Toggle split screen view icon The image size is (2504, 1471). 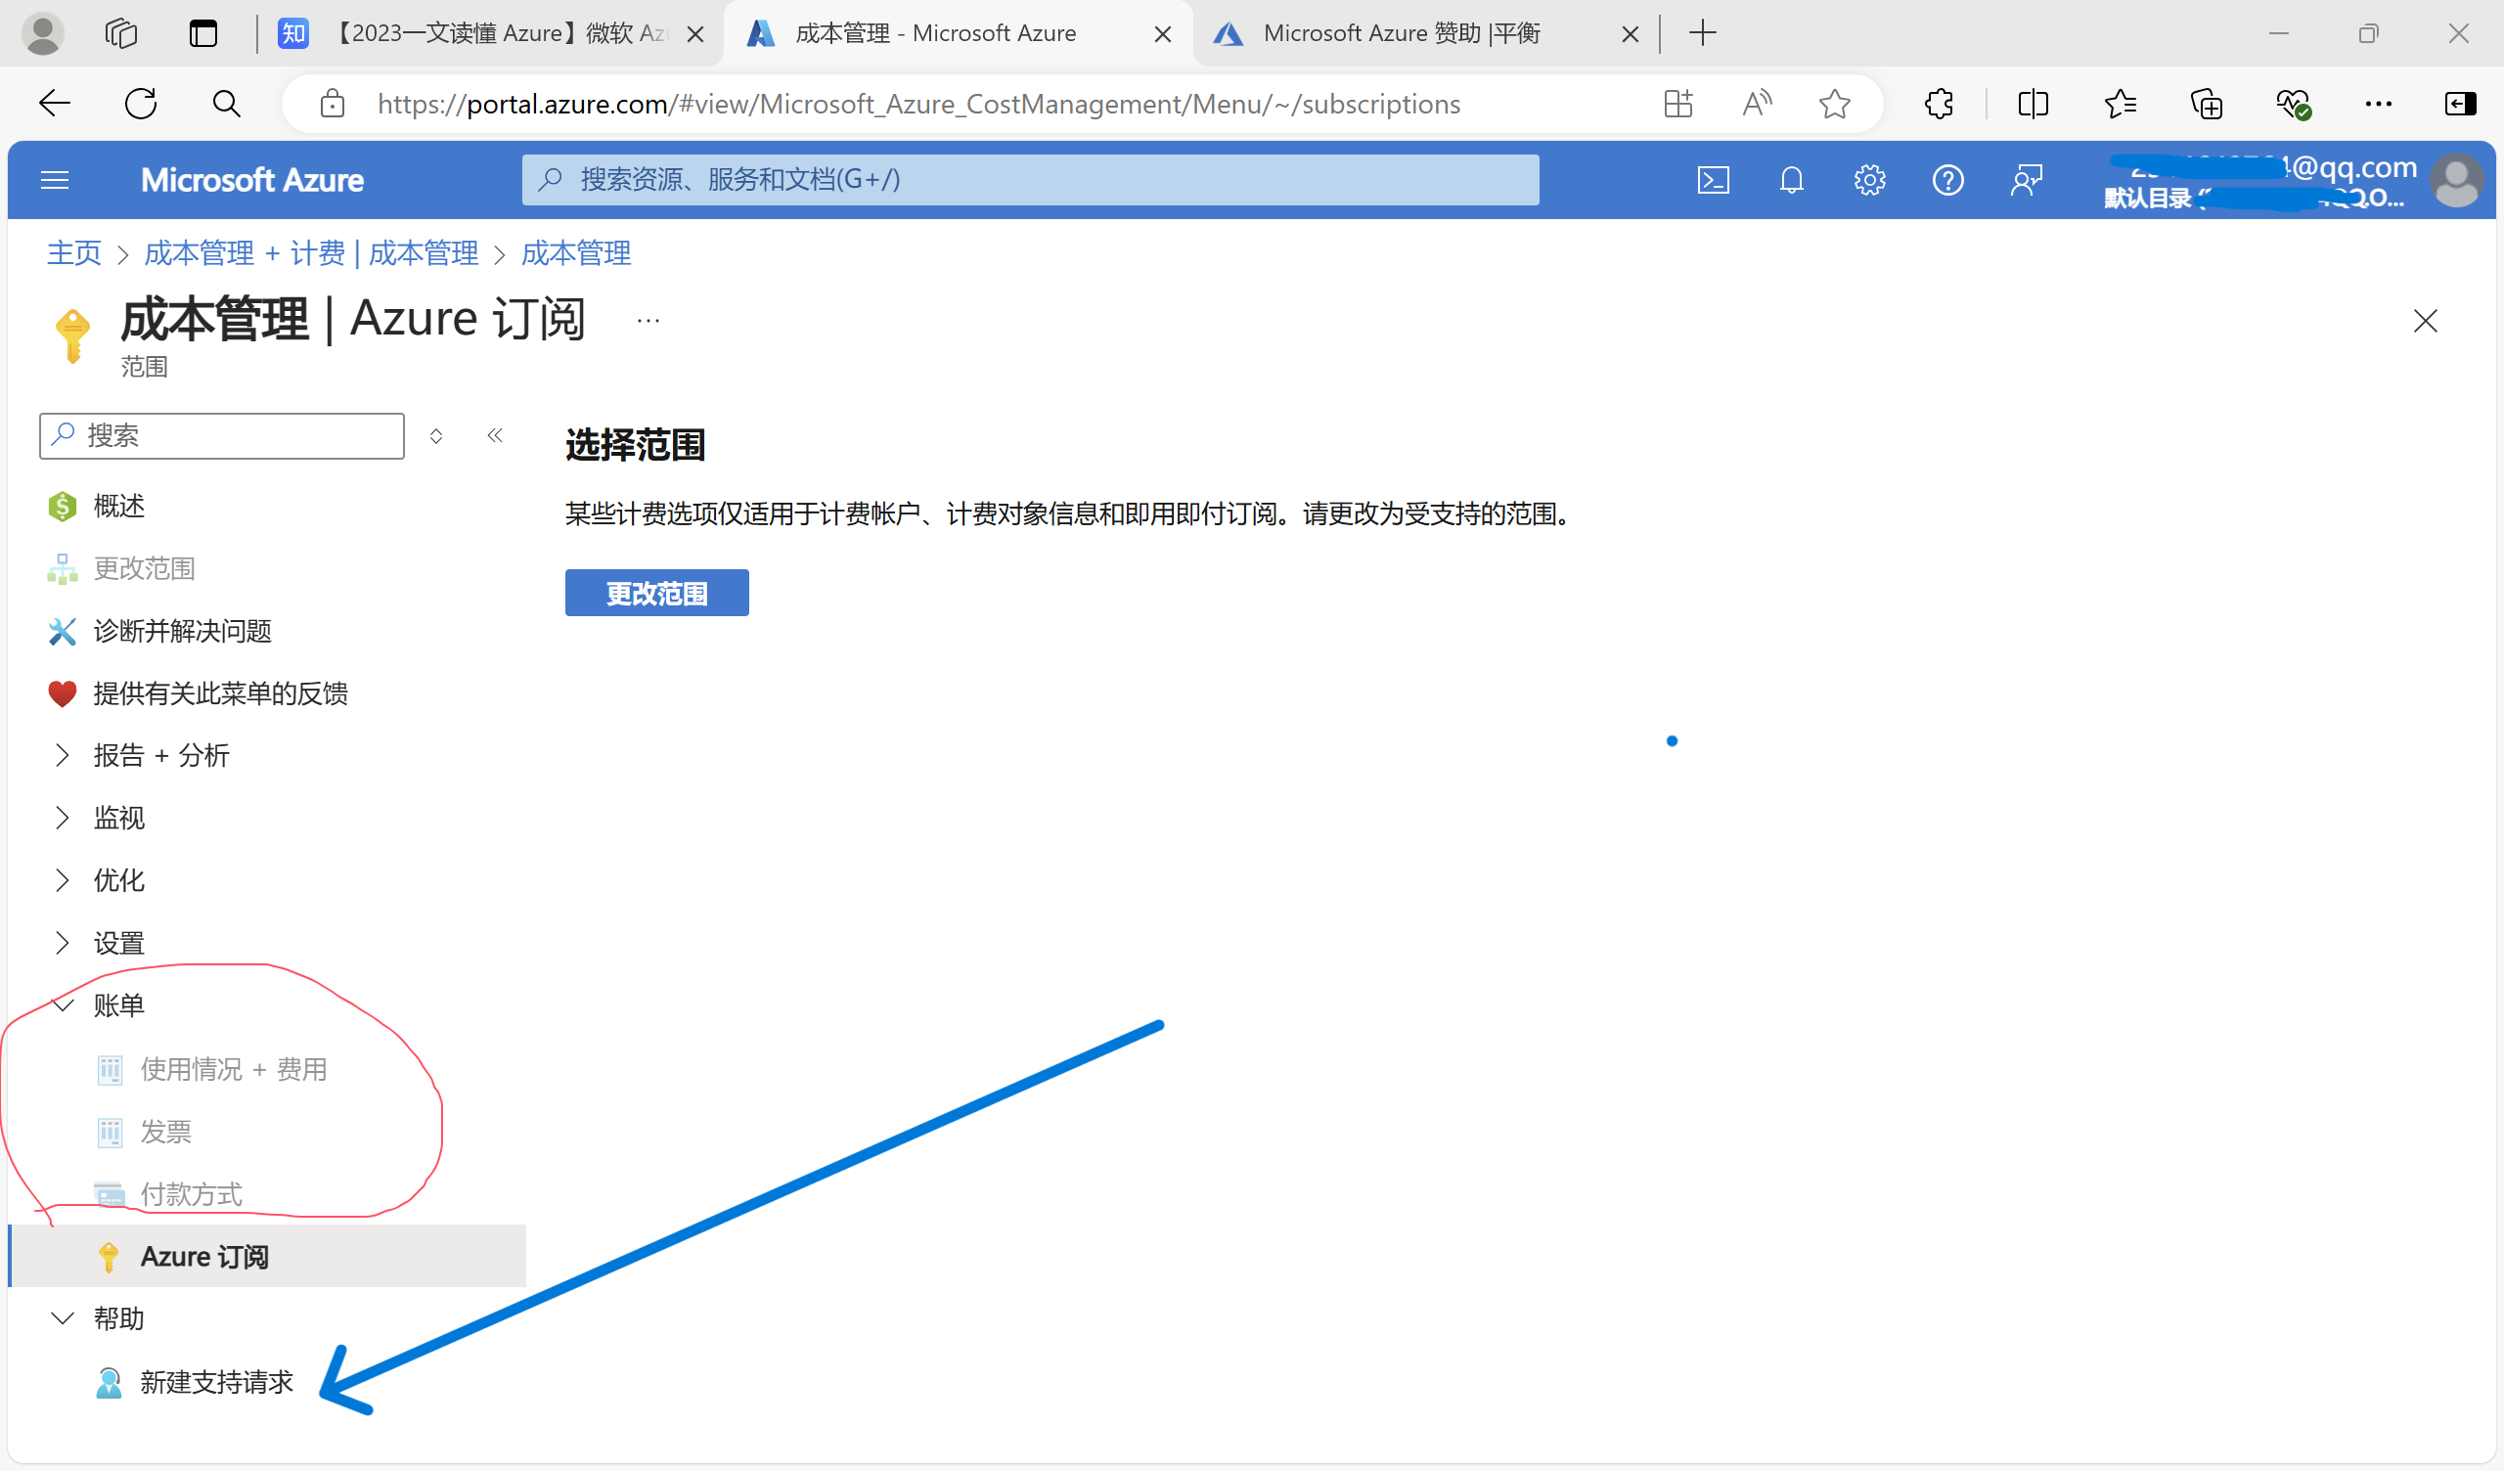(x=2033, y=104)
